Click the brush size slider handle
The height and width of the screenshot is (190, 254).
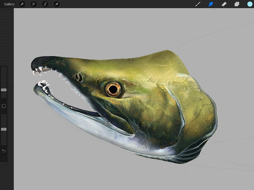[x=4, y=90]
